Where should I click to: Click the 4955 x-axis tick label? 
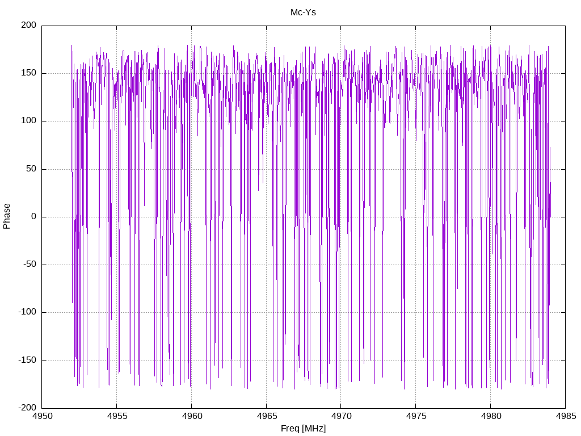[117, 416]
